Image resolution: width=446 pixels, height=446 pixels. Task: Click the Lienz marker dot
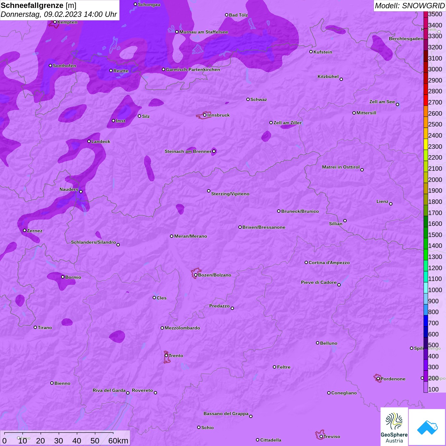point(391,204)
